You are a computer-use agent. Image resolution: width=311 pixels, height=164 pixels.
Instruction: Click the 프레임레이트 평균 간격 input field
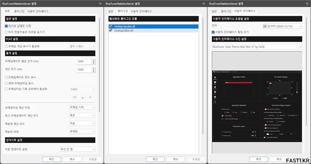pyautogui.click(x=84, y=62)
